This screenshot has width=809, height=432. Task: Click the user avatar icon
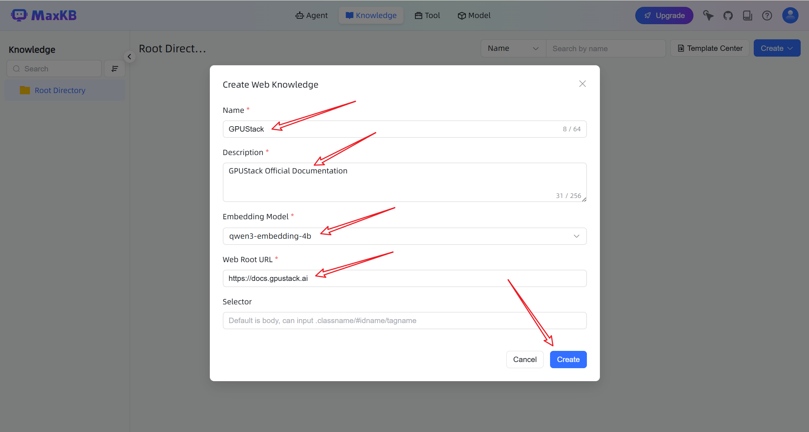pos(790,16)
